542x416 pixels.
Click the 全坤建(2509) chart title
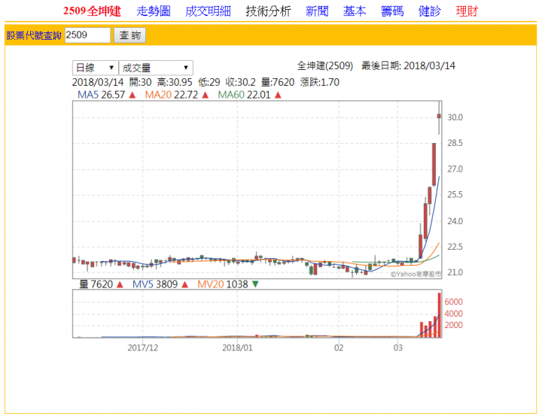pos(325,65)
